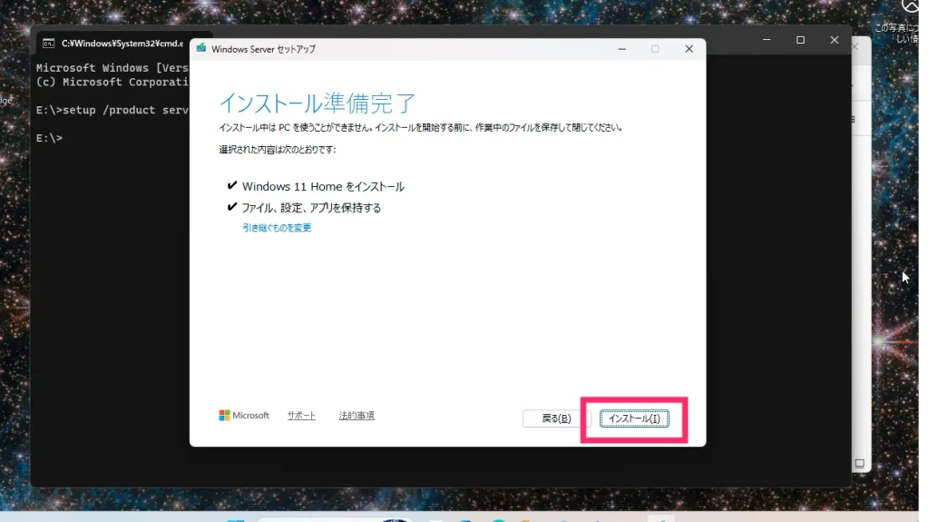Click the Microsoft logo in setup dialog
The width and height of the screenshot is (929, 522).
(244, 415)
